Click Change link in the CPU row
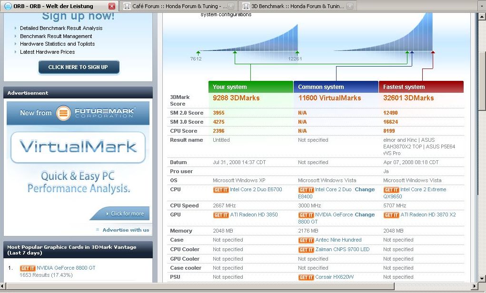Viewport: 486px width, 293px height. click(x=365, y=190)
